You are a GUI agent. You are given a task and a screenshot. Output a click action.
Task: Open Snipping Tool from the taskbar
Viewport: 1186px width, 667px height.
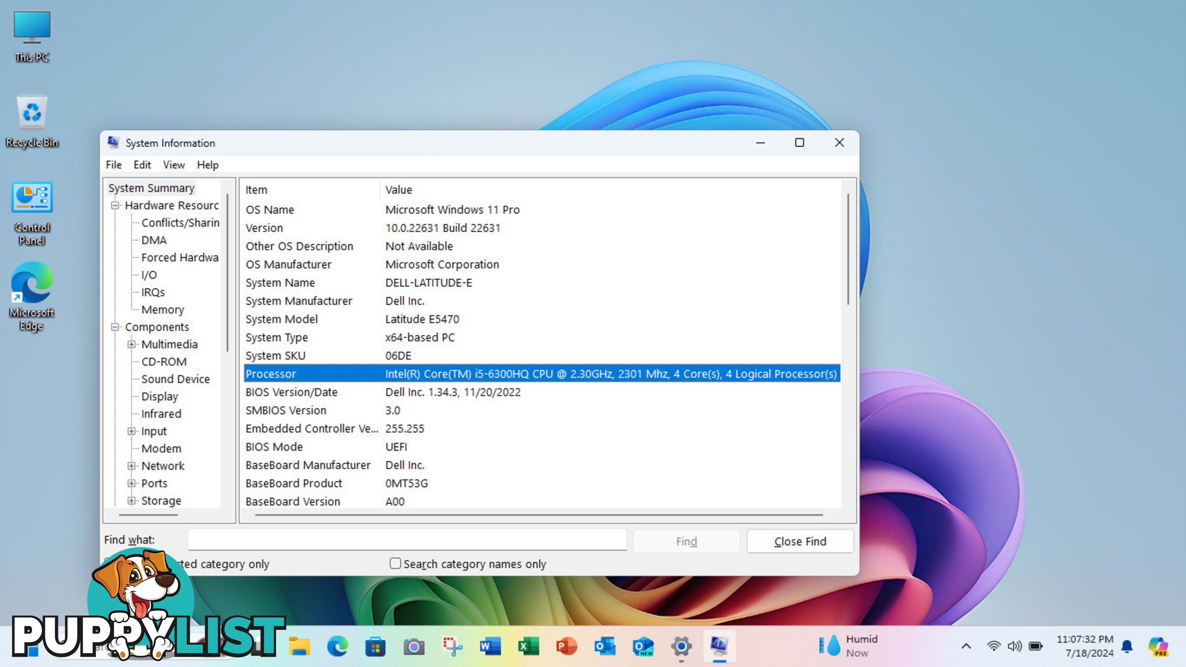452,647
